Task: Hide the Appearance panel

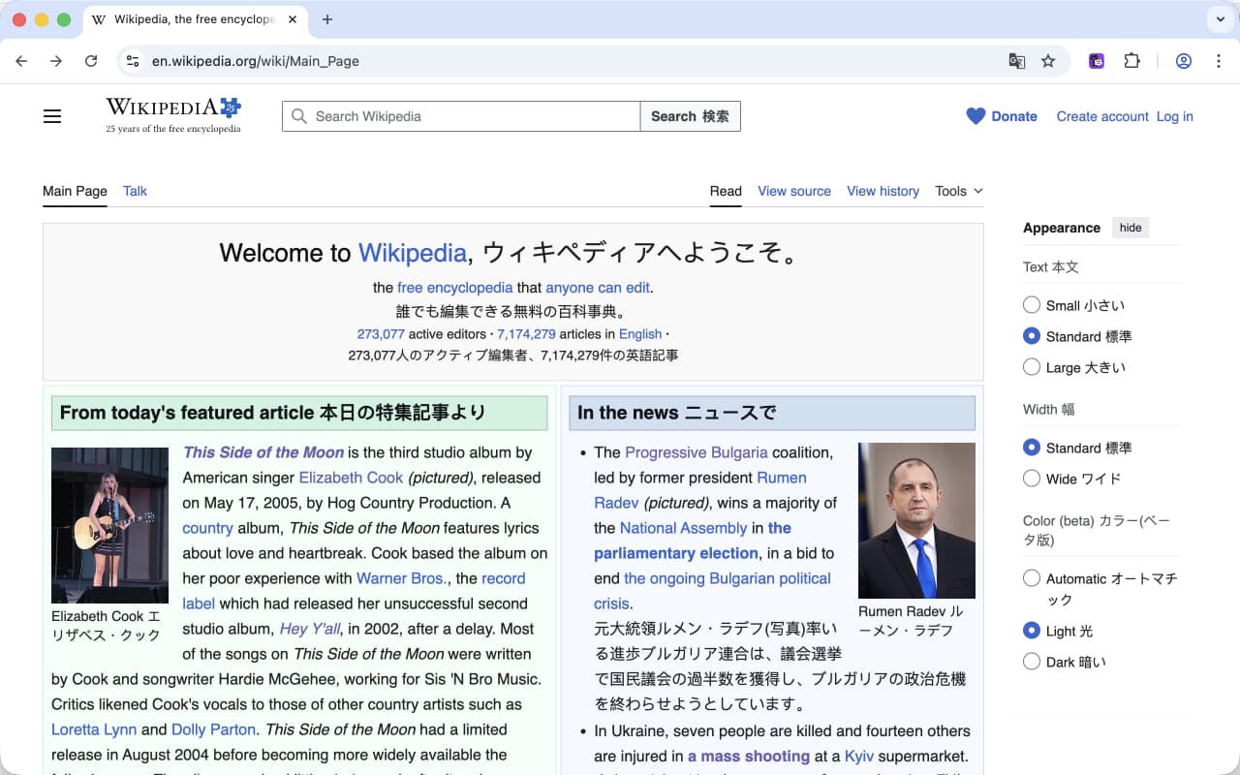Action: pyautogui.click(x=1131, y=228)
